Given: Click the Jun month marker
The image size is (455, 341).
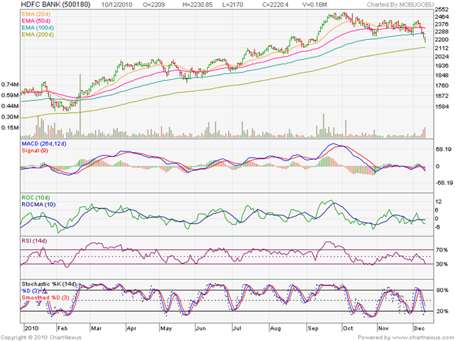Looking at the screenshot, I should click(200, 328).
